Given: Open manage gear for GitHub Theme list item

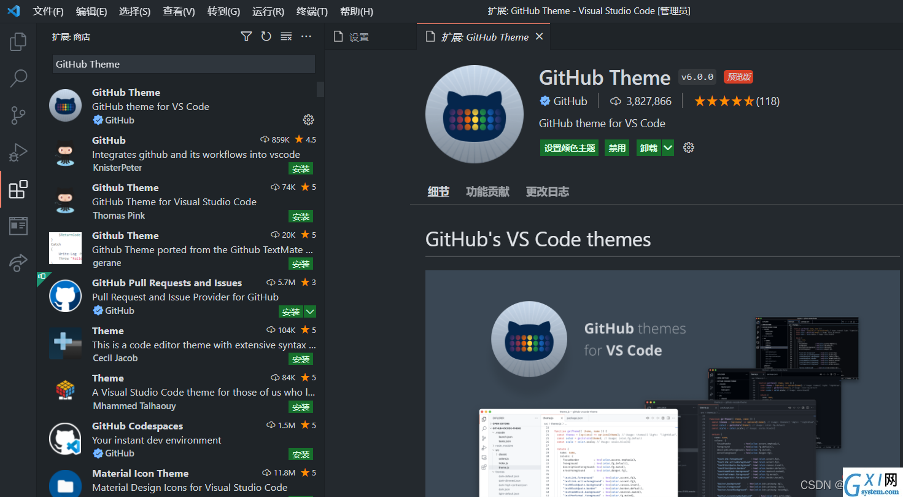Looking at the screenshot, I should click(x=309, y=119).
